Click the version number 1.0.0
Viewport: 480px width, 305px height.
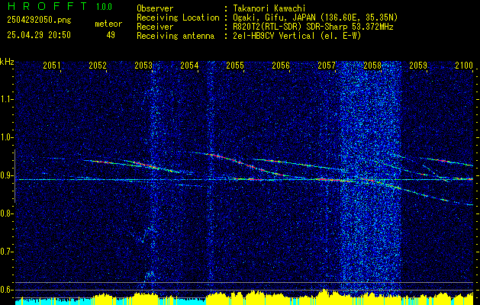[104, 7]
